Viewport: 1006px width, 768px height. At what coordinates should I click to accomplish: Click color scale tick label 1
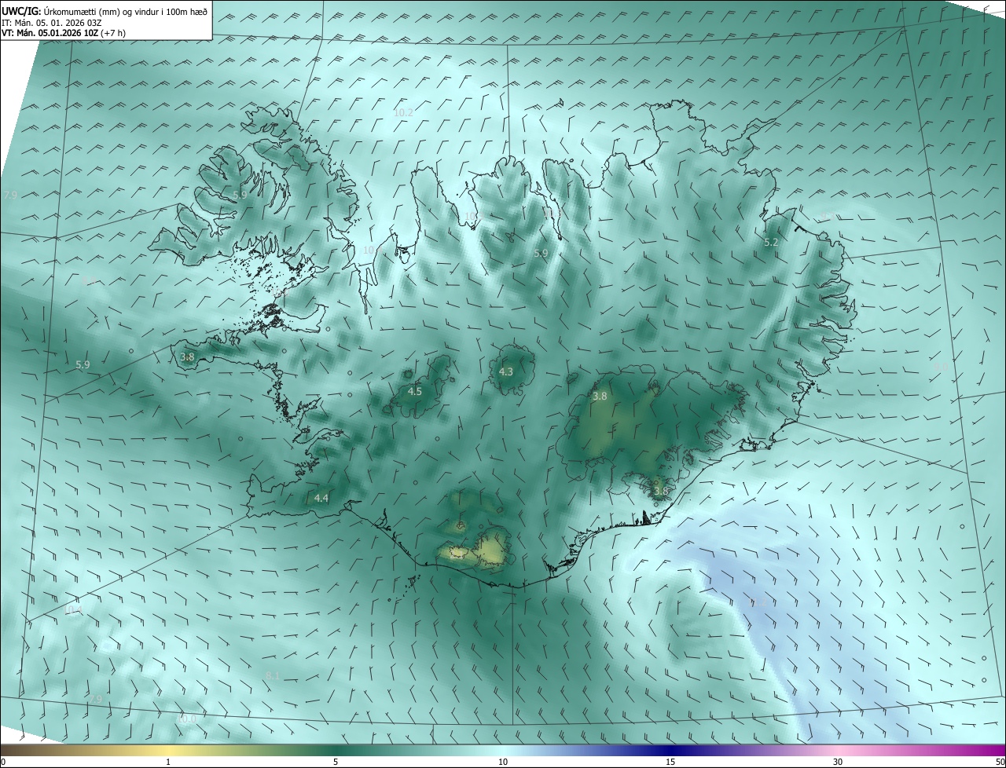(x=168, y=762)
